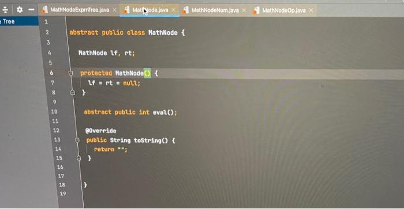404x209 pixels.
Task: Click the field declaration 'MathNode lf, rt;'
Action: 107,53
